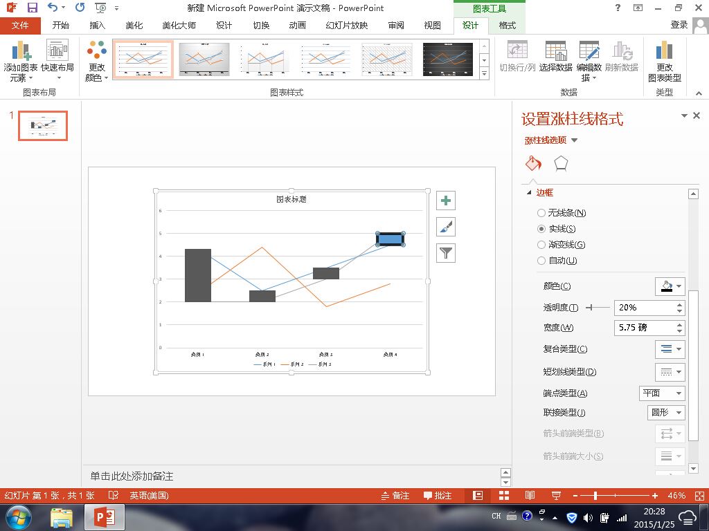Screen dimensions: 709x531
Task: Click zoom in plus button
Action: tap(655, 495)
